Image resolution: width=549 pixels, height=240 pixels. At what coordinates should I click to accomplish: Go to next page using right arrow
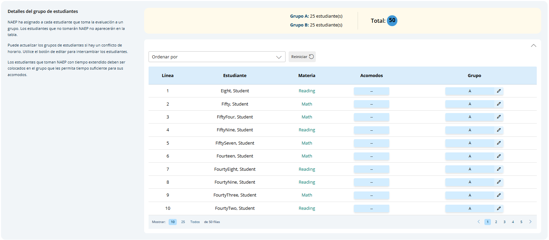[x=530, y=222]
